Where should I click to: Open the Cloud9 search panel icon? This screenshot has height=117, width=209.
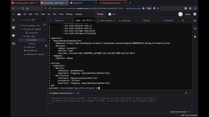(x=13, y=20)
